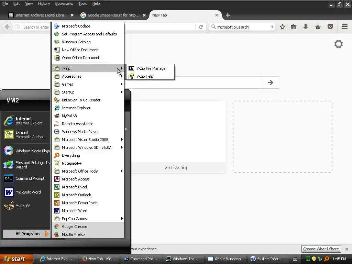Click Choose What I Share button
This screenshot has width=352, height=264.
tap(321, 249)
